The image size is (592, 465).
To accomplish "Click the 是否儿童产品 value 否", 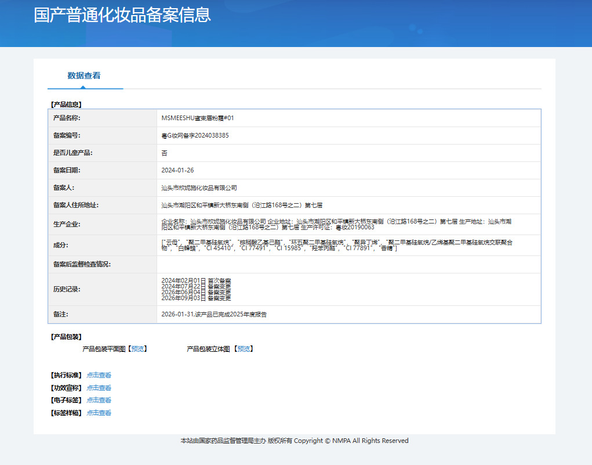I will coord(164,153).
